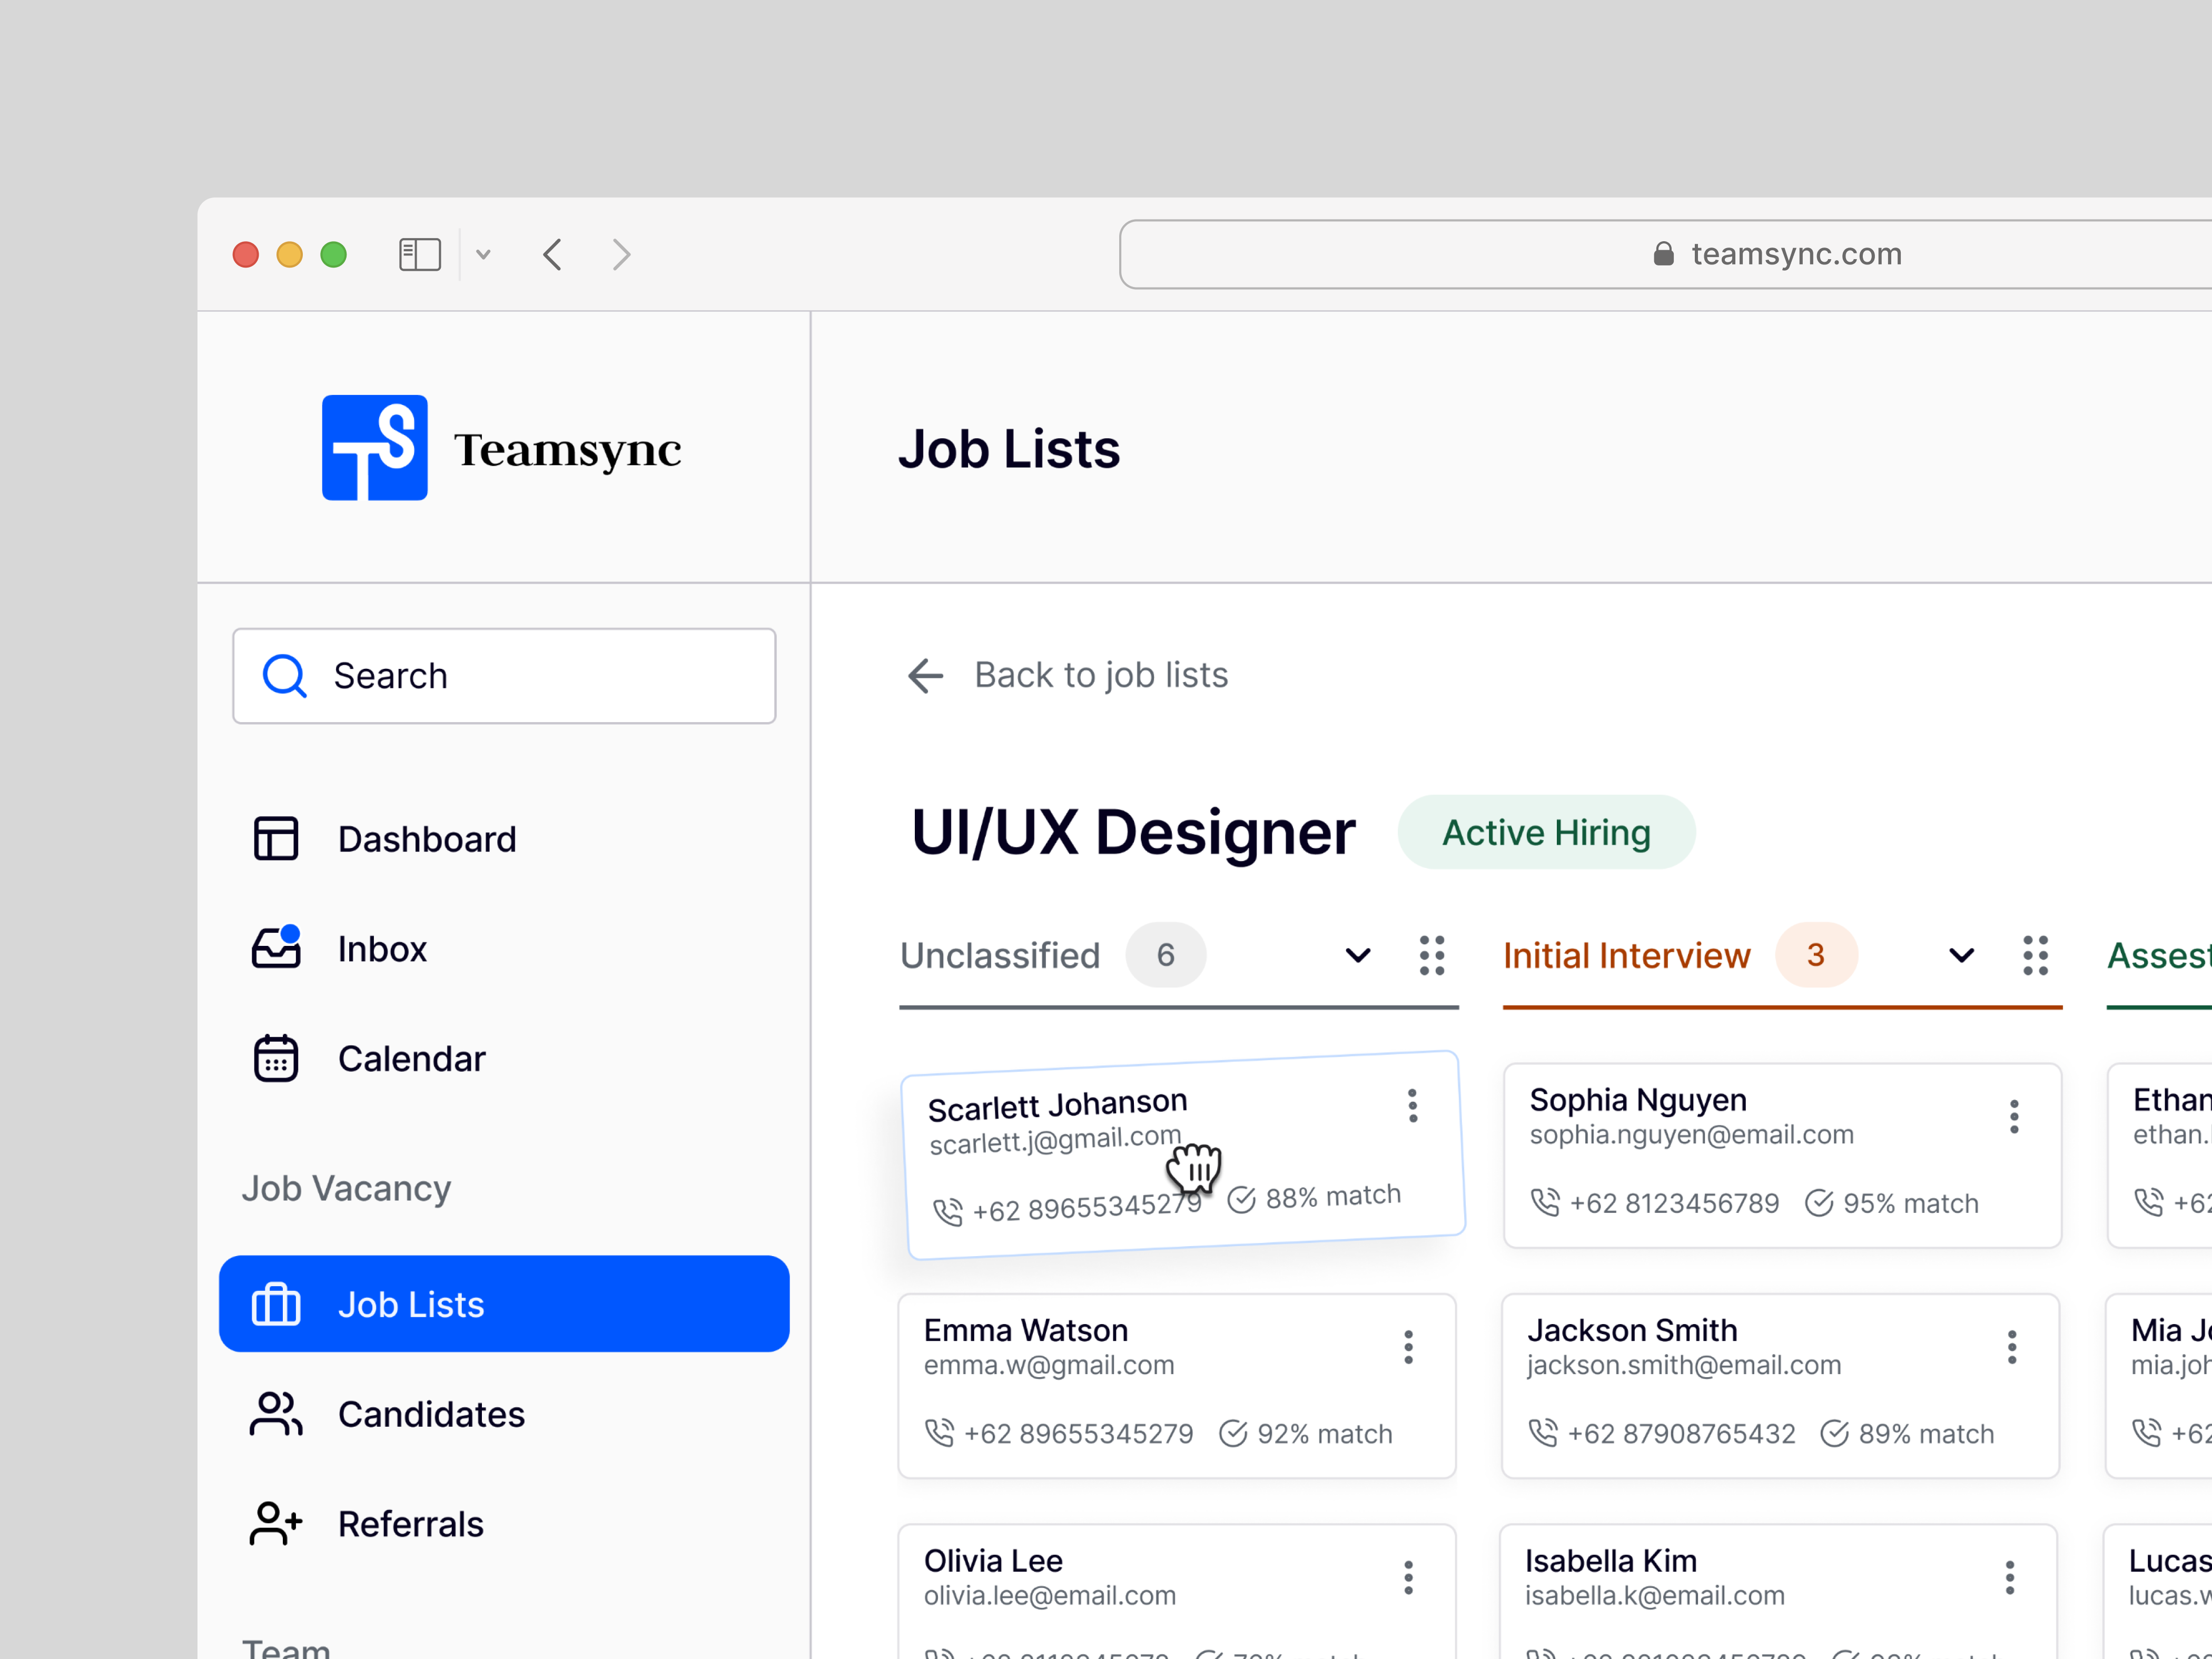Click the Jackson Smith candidate name
Image resolution: width=2212 pixels, height=1659 pixels.
coord(1632,1330)
